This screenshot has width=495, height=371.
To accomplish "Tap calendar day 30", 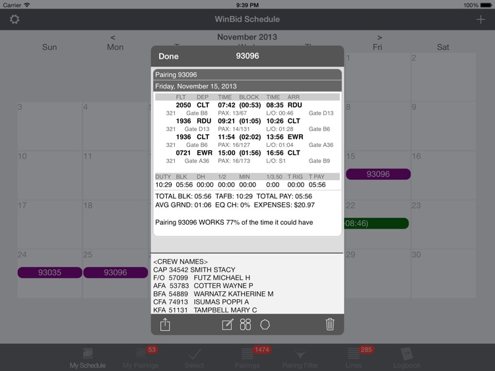I will point(444,273).
